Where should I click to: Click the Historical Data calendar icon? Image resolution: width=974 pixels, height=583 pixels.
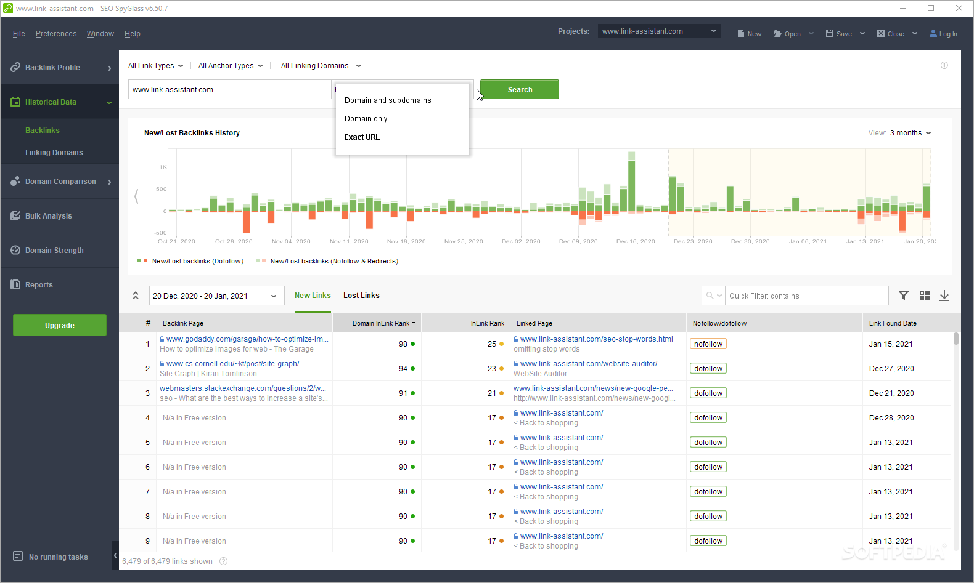point(15,102)
